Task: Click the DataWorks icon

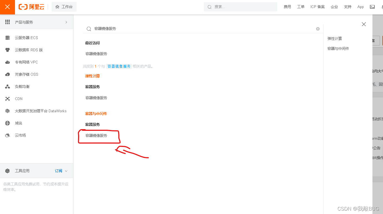Action: pyautogui.click(x=7, y=111)
